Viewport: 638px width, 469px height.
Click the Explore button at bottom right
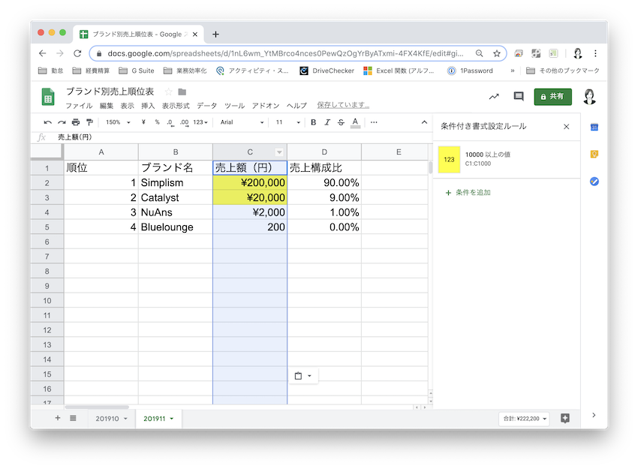(565, 418)
